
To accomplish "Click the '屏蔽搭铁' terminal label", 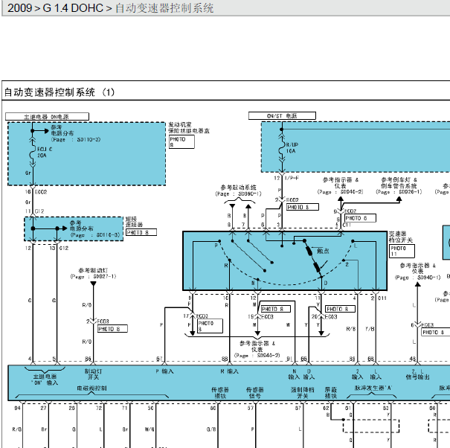I will pyautogui.click(x=330, y=393).
